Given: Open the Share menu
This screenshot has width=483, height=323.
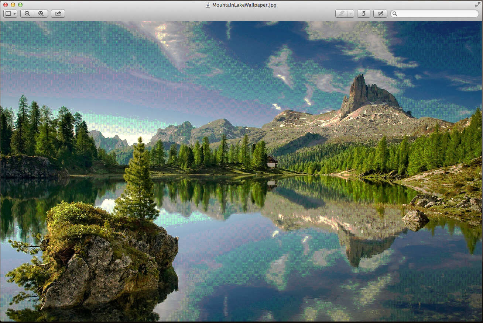Looking at the screenshot, I should [x=58, y=14].
